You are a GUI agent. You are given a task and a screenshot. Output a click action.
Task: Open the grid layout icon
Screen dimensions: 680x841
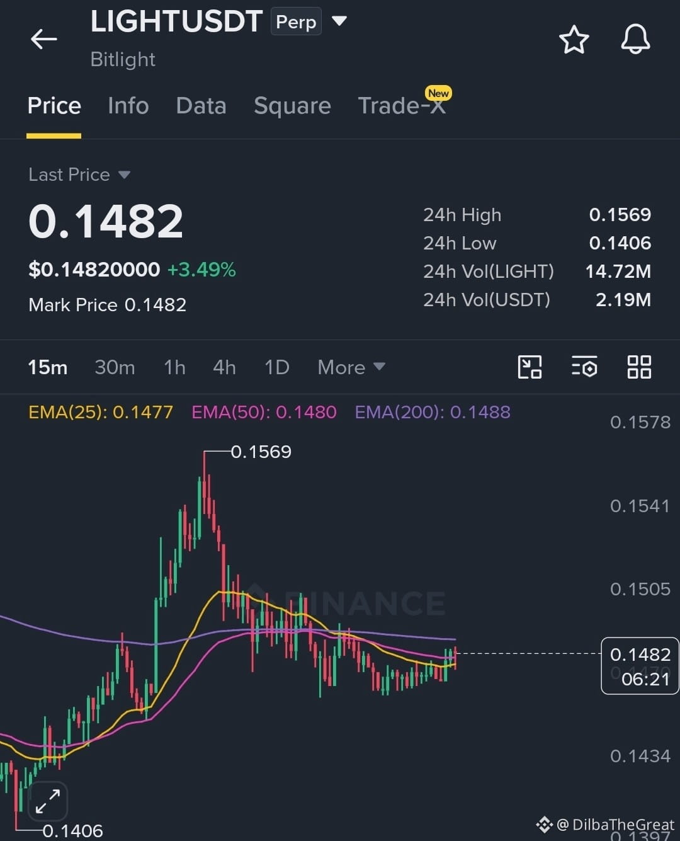point(639,367)
